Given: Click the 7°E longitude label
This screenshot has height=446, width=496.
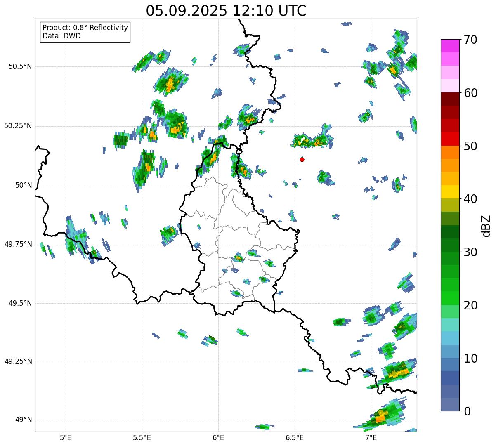Looking at the screenshot, I should (x=371, y=437).
